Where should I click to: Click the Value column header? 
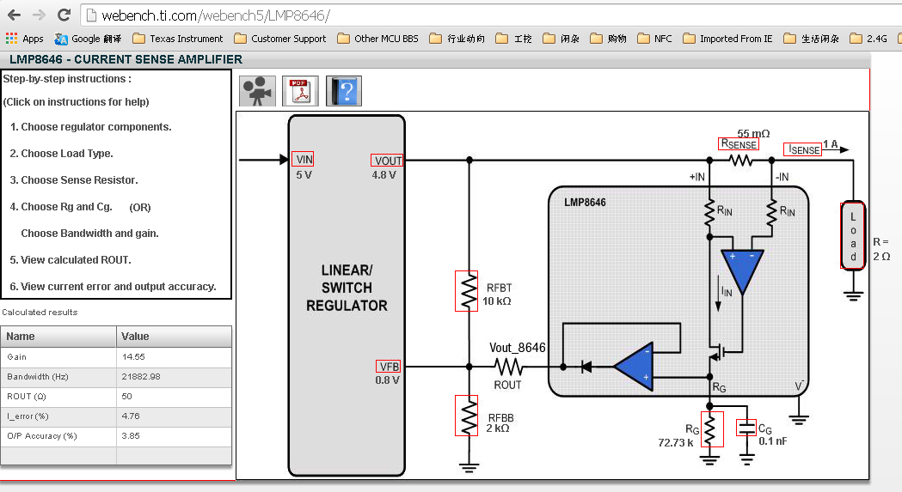tap(175, 337)
